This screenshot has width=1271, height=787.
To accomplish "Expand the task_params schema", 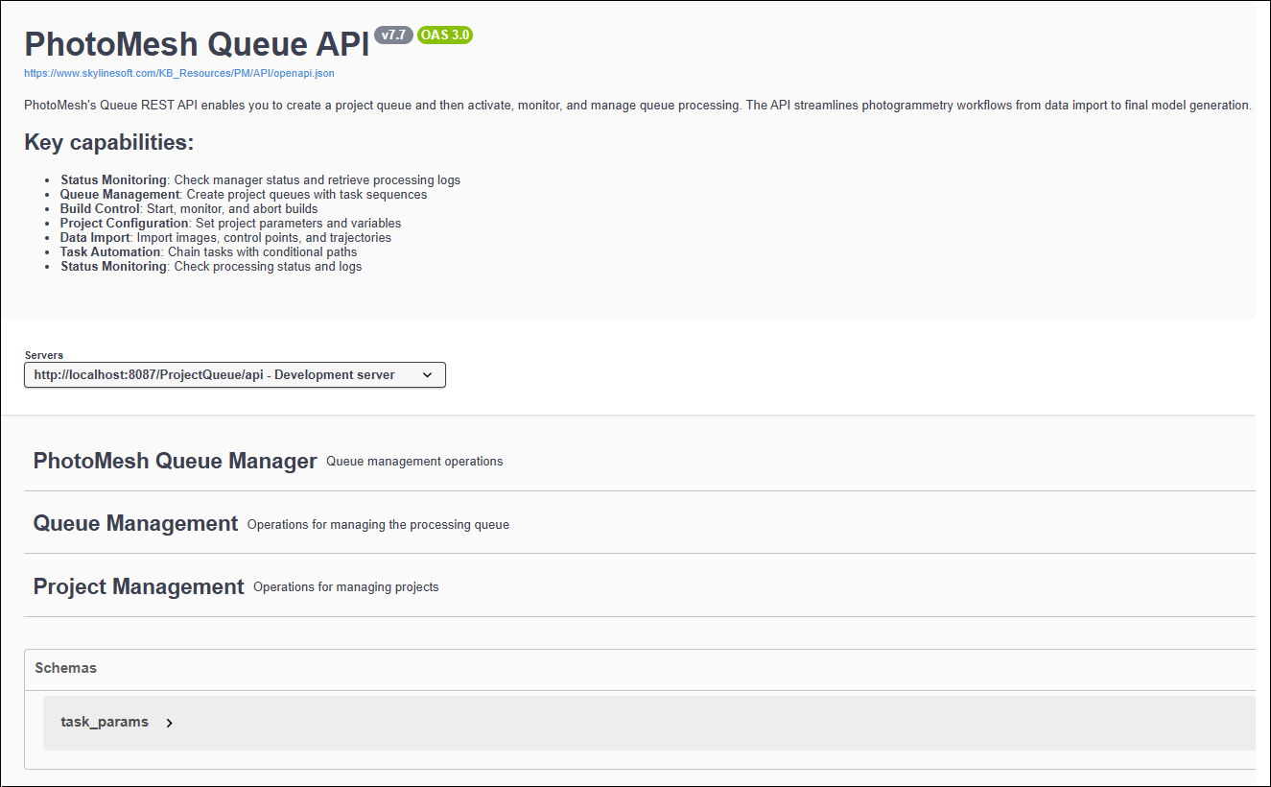I will [105, 722].
